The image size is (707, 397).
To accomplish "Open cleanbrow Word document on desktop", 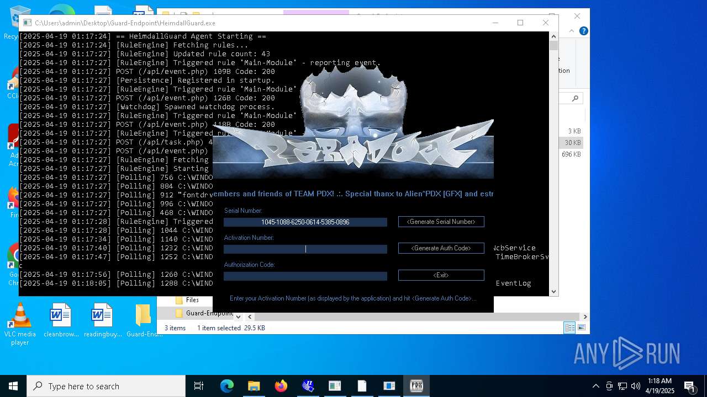I will pyautogui.click(x=61, y=320).
